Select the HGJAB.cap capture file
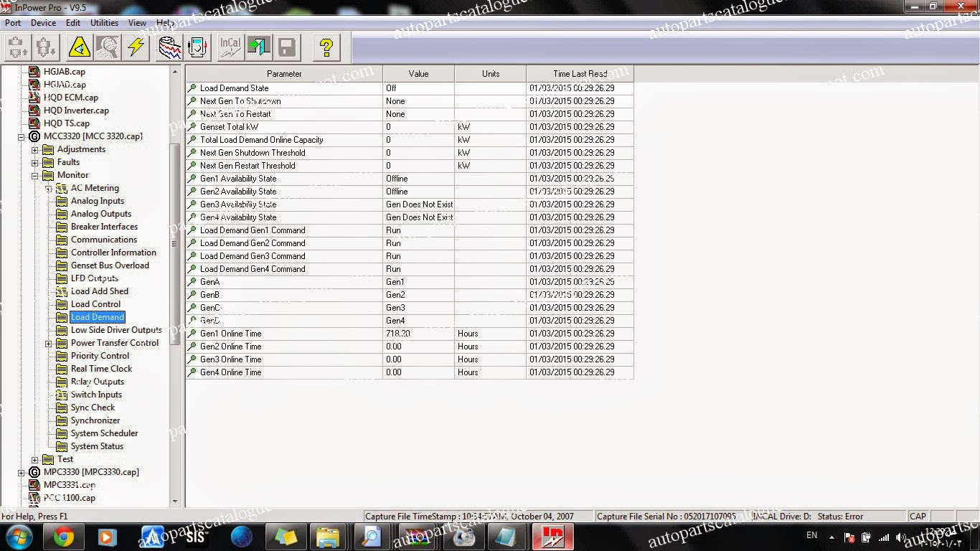 pos(64,72)
